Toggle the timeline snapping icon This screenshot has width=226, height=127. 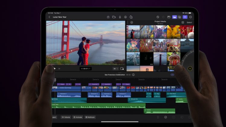pyautogui.click(x=172, y=75)
